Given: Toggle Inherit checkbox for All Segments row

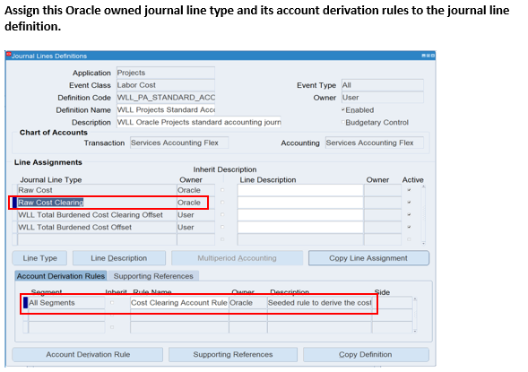Looking at the screenshot, I should coord(112,303).
